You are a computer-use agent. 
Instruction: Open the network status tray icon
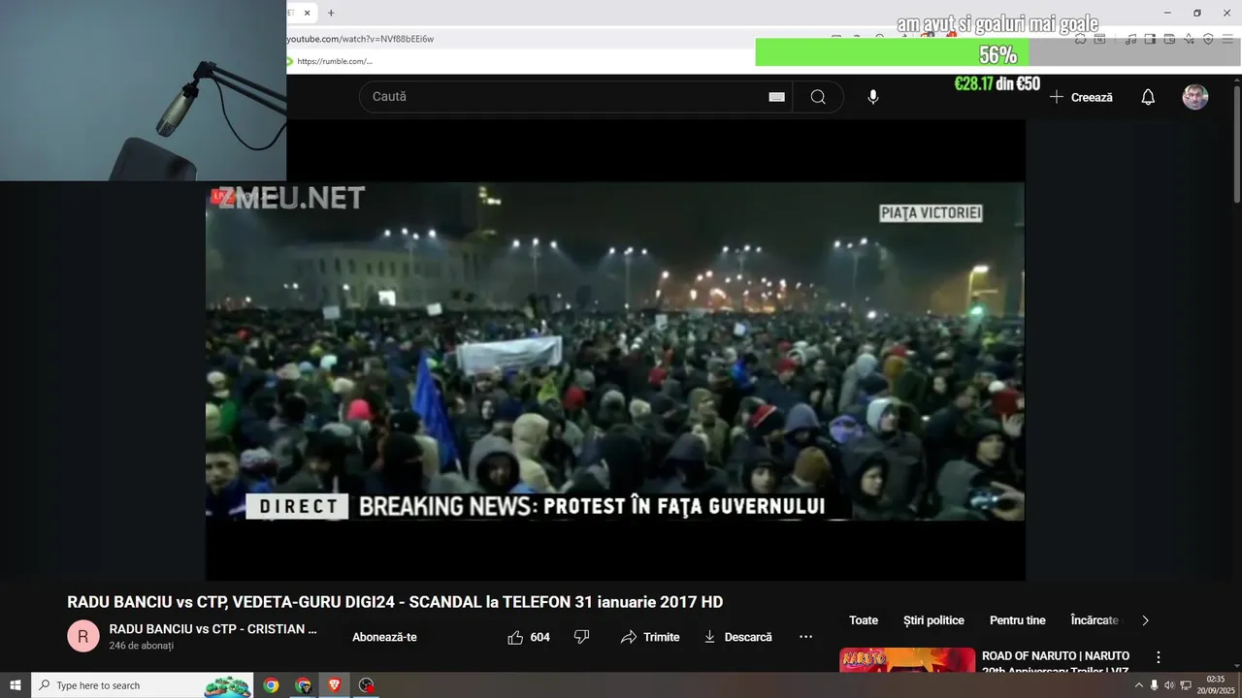(x=1186, y=685)
